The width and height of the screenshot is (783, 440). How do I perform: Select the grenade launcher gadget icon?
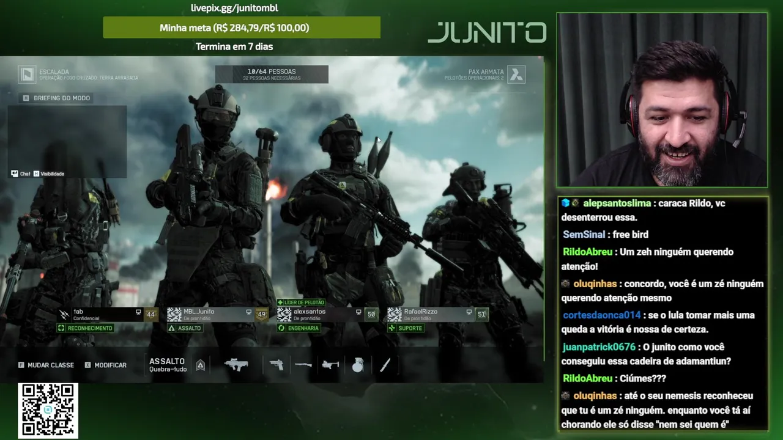[x=330, y=365]
